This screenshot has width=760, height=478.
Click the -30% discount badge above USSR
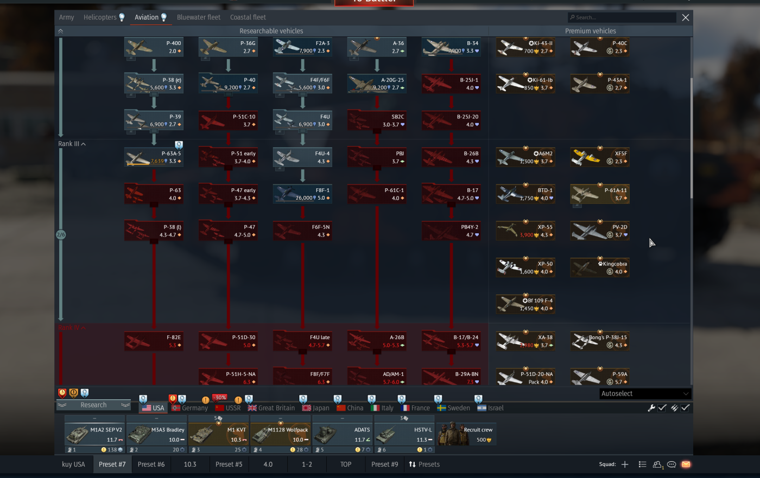pyautogui.click(x=219, y=397)
